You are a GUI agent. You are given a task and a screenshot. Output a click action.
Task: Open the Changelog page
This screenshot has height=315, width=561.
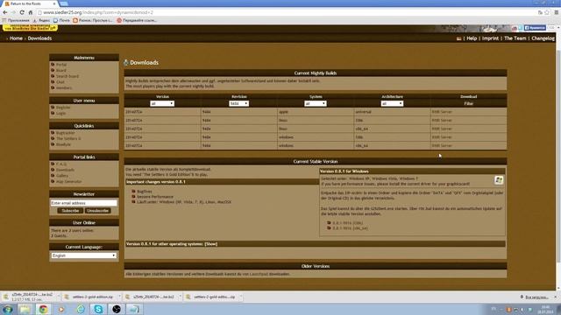(x=543, y=38)
